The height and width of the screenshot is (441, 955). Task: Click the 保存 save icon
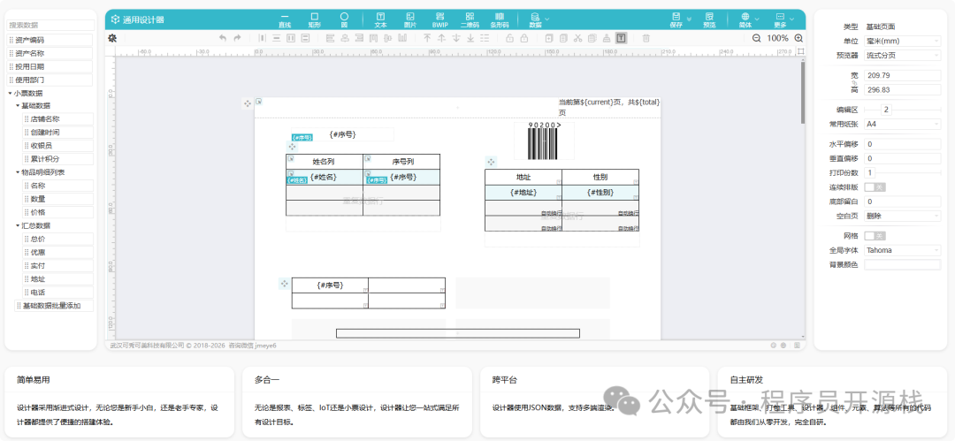coord(676,19)
